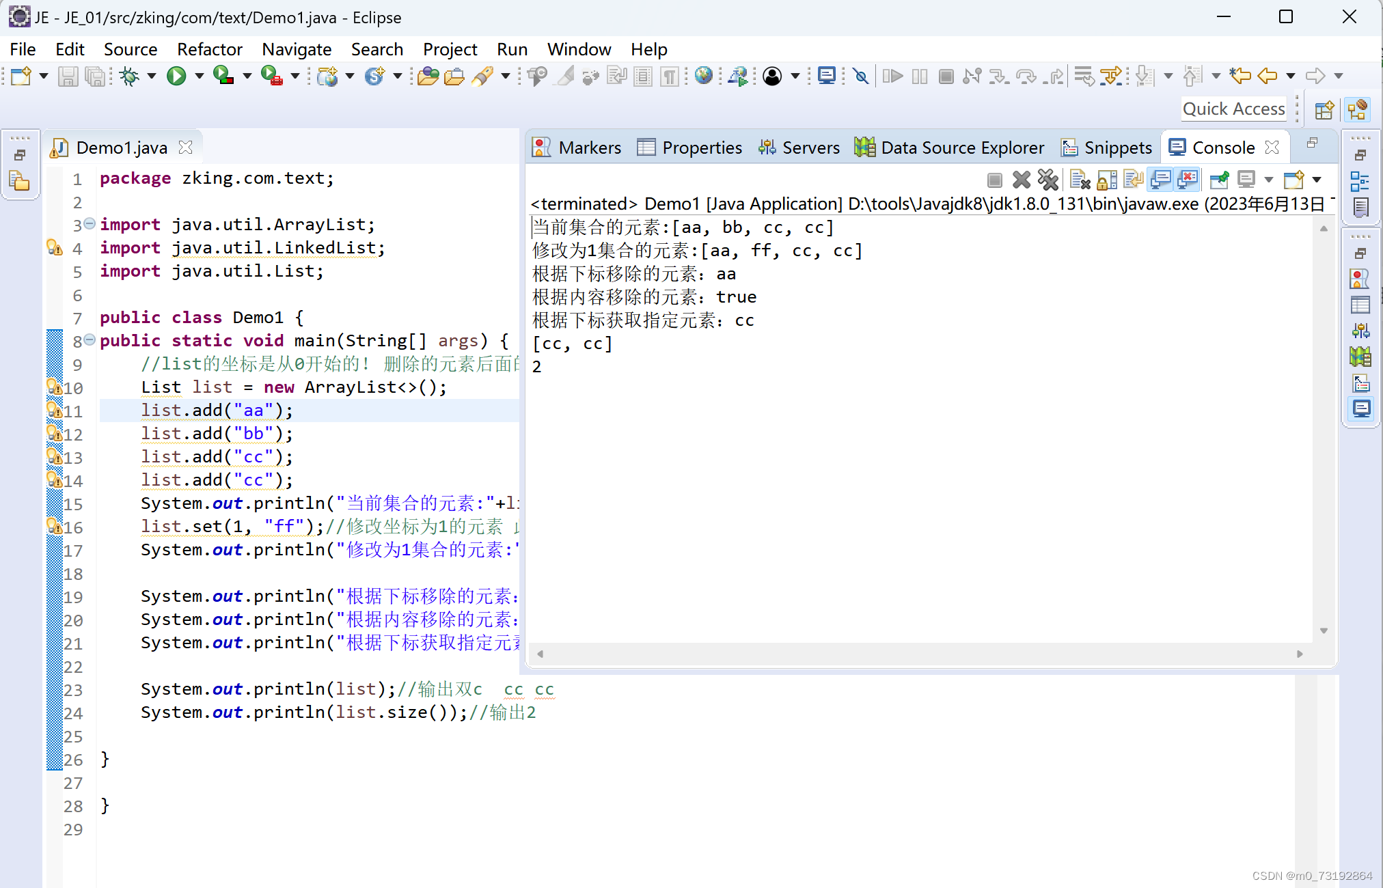
Task: Open the Window menu
Action: (579, 49)
